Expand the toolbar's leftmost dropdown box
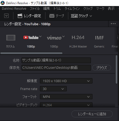The image size is (119, 121). coord(7,16)
